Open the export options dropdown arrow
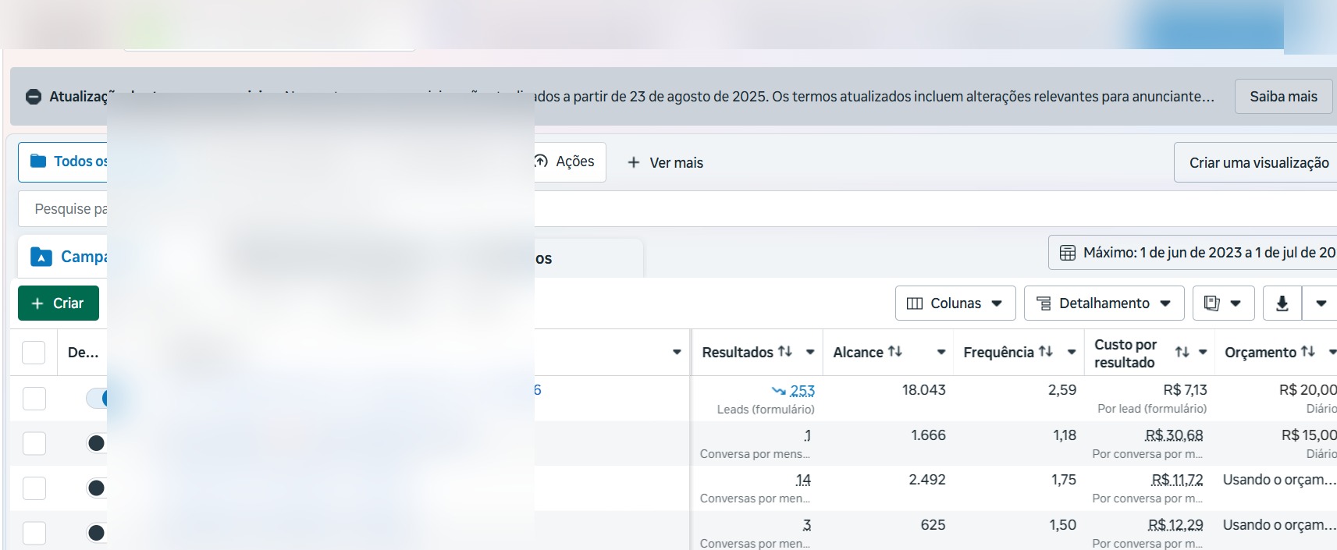Viewport: 1337px width, 550px height. (1321, 303)
